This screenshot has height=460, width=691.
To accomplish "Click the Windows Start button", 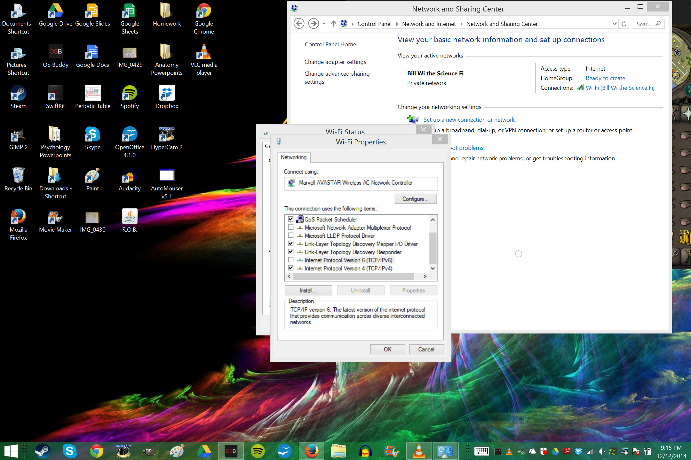I will [x=11, y=451].
